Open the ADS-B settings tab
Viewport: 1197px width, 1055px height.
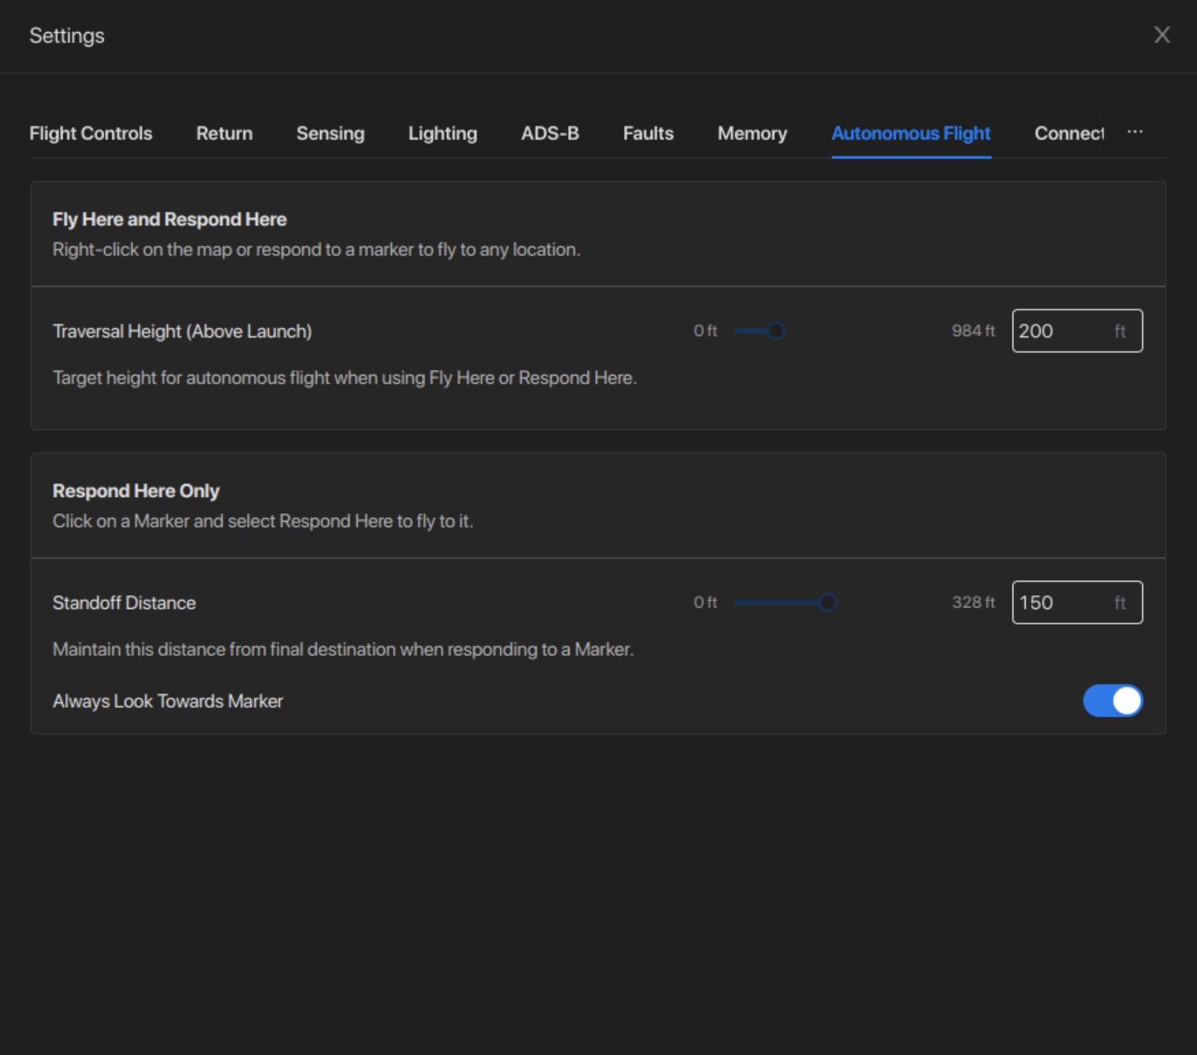pos(550,133)
